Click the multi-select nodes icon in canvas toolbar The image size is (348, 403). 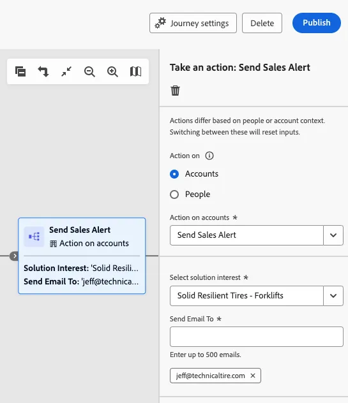point(20,71)
